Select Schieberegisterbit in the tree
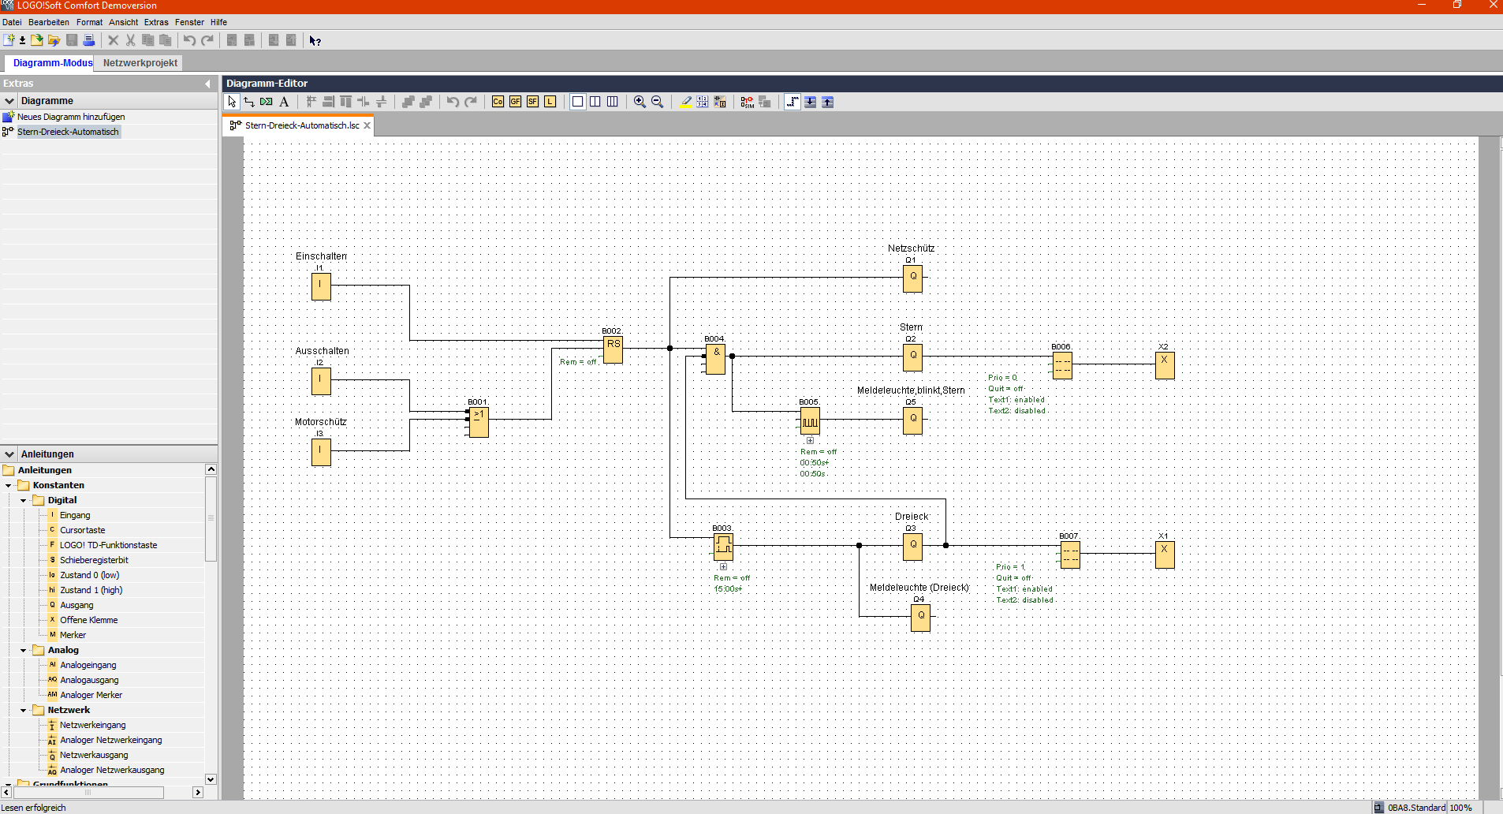The image size is (1503, 814). pos(94,560)
